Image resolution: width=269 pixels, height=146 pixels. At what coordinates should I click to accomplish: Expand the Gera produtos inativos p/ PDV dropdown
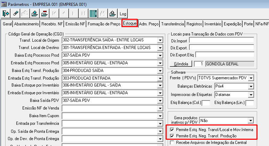(251, 121)
